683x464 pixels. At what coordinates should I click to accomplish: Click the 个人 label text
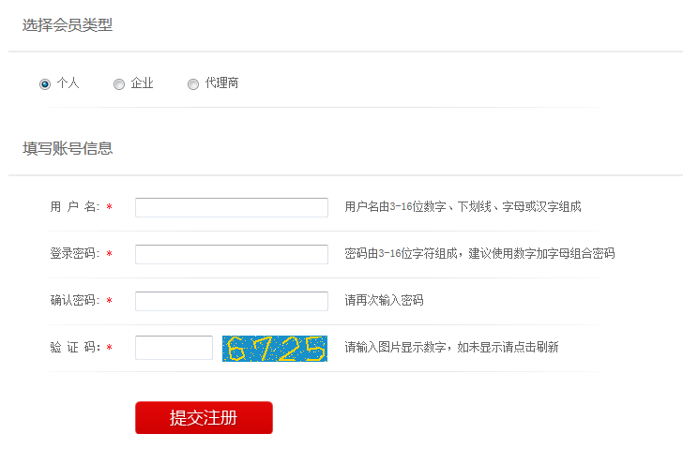[x=68, y=83]
